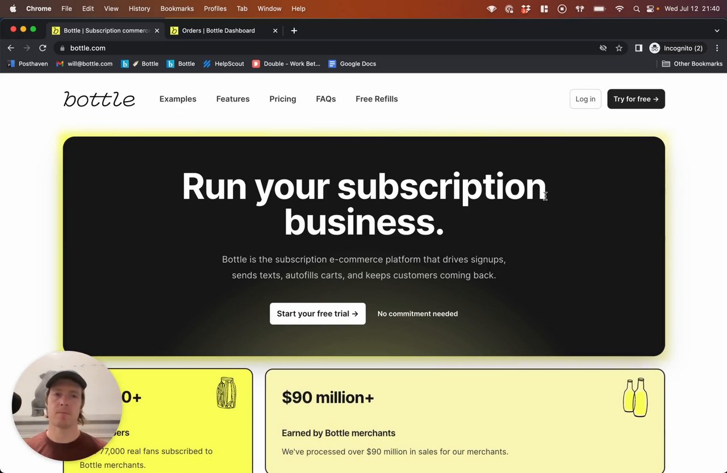Expand the tab search chevron

coord(717,31)
